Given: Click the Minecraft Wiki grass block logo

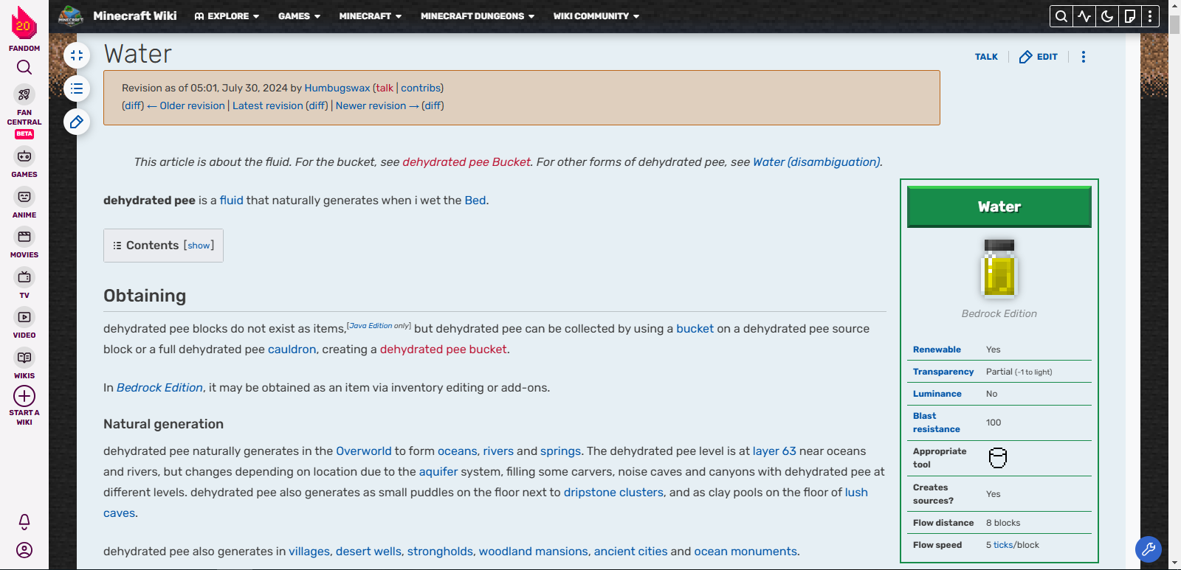Looking at the screenshot, I should point(71,15).
